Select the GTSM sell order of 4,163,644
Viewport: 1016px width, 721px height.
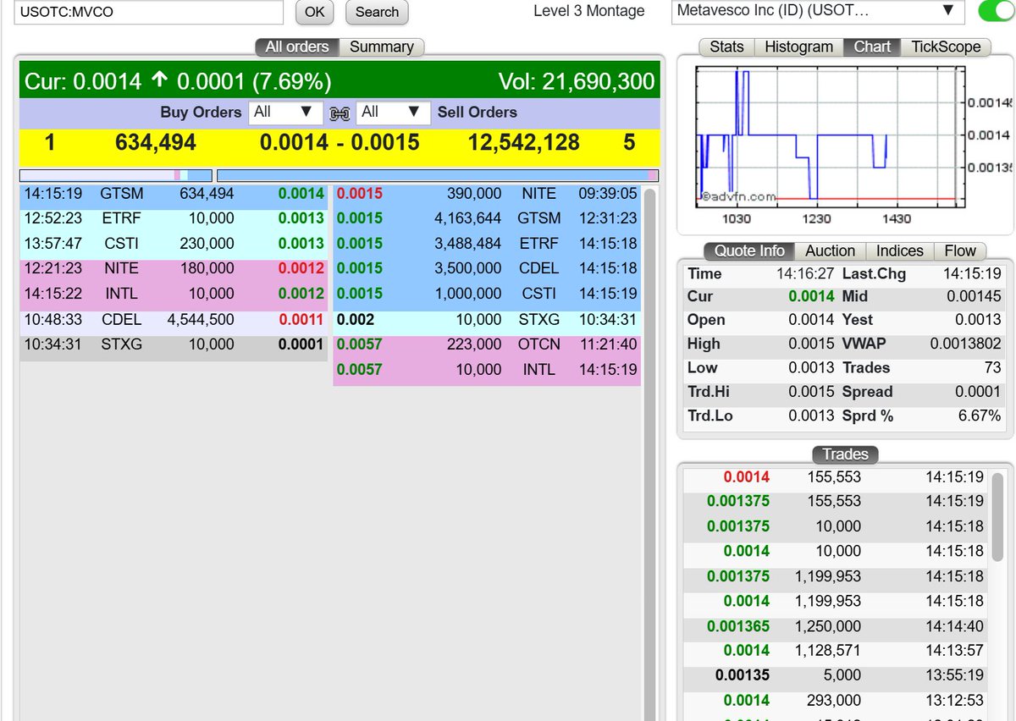point(487,218)
